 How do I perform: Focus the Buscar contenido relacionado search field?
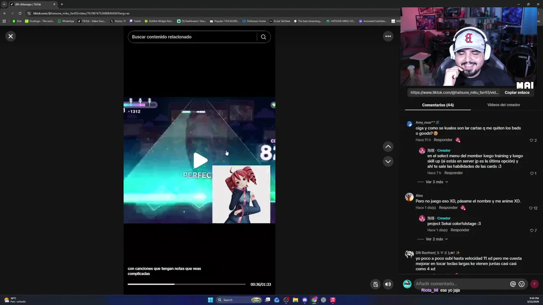click(x=192, y=37)
